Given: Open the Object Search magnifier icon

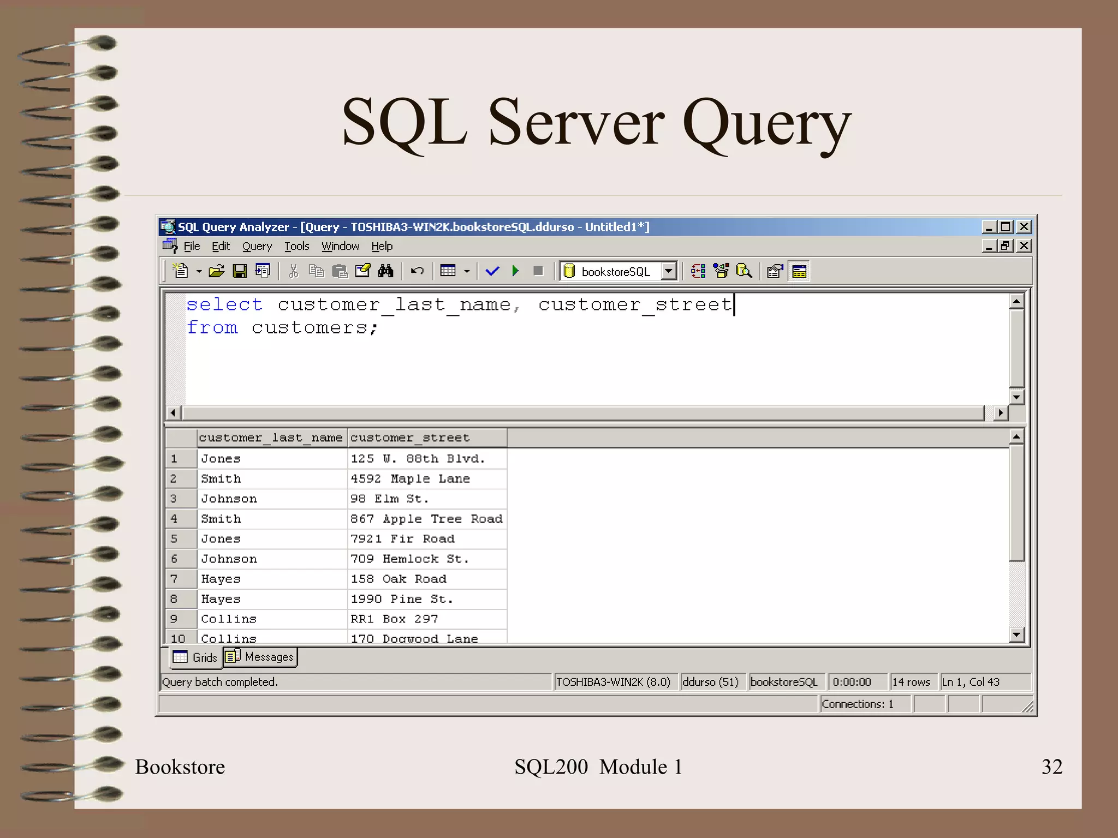Looking at the screenshot, I should 744,271.
